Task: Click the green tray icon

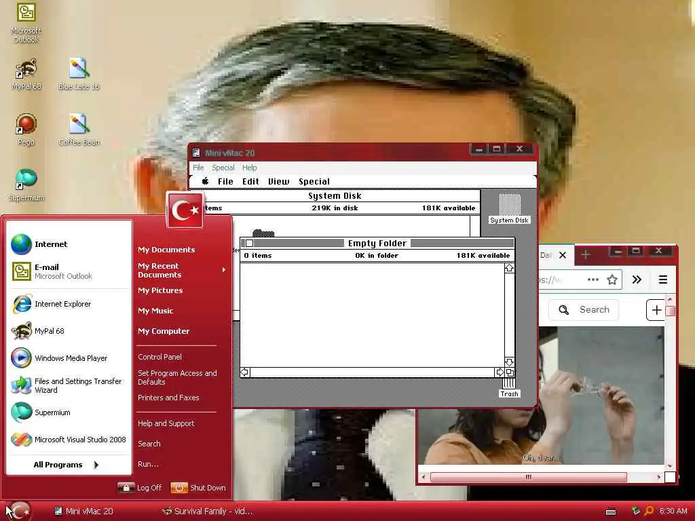Action: point(635,511)
